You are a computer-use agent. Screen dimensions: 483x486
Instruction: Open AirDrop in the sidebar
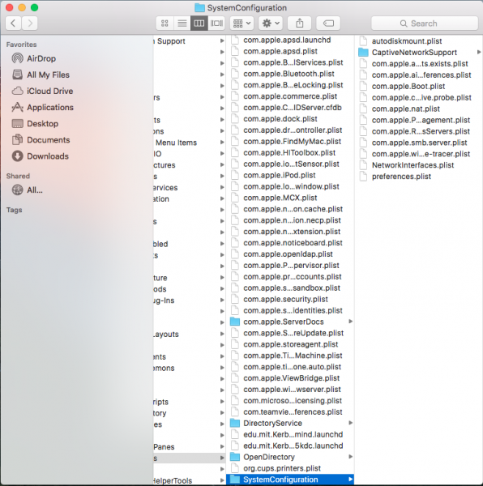pyautogui.click(x=34, y=58)
